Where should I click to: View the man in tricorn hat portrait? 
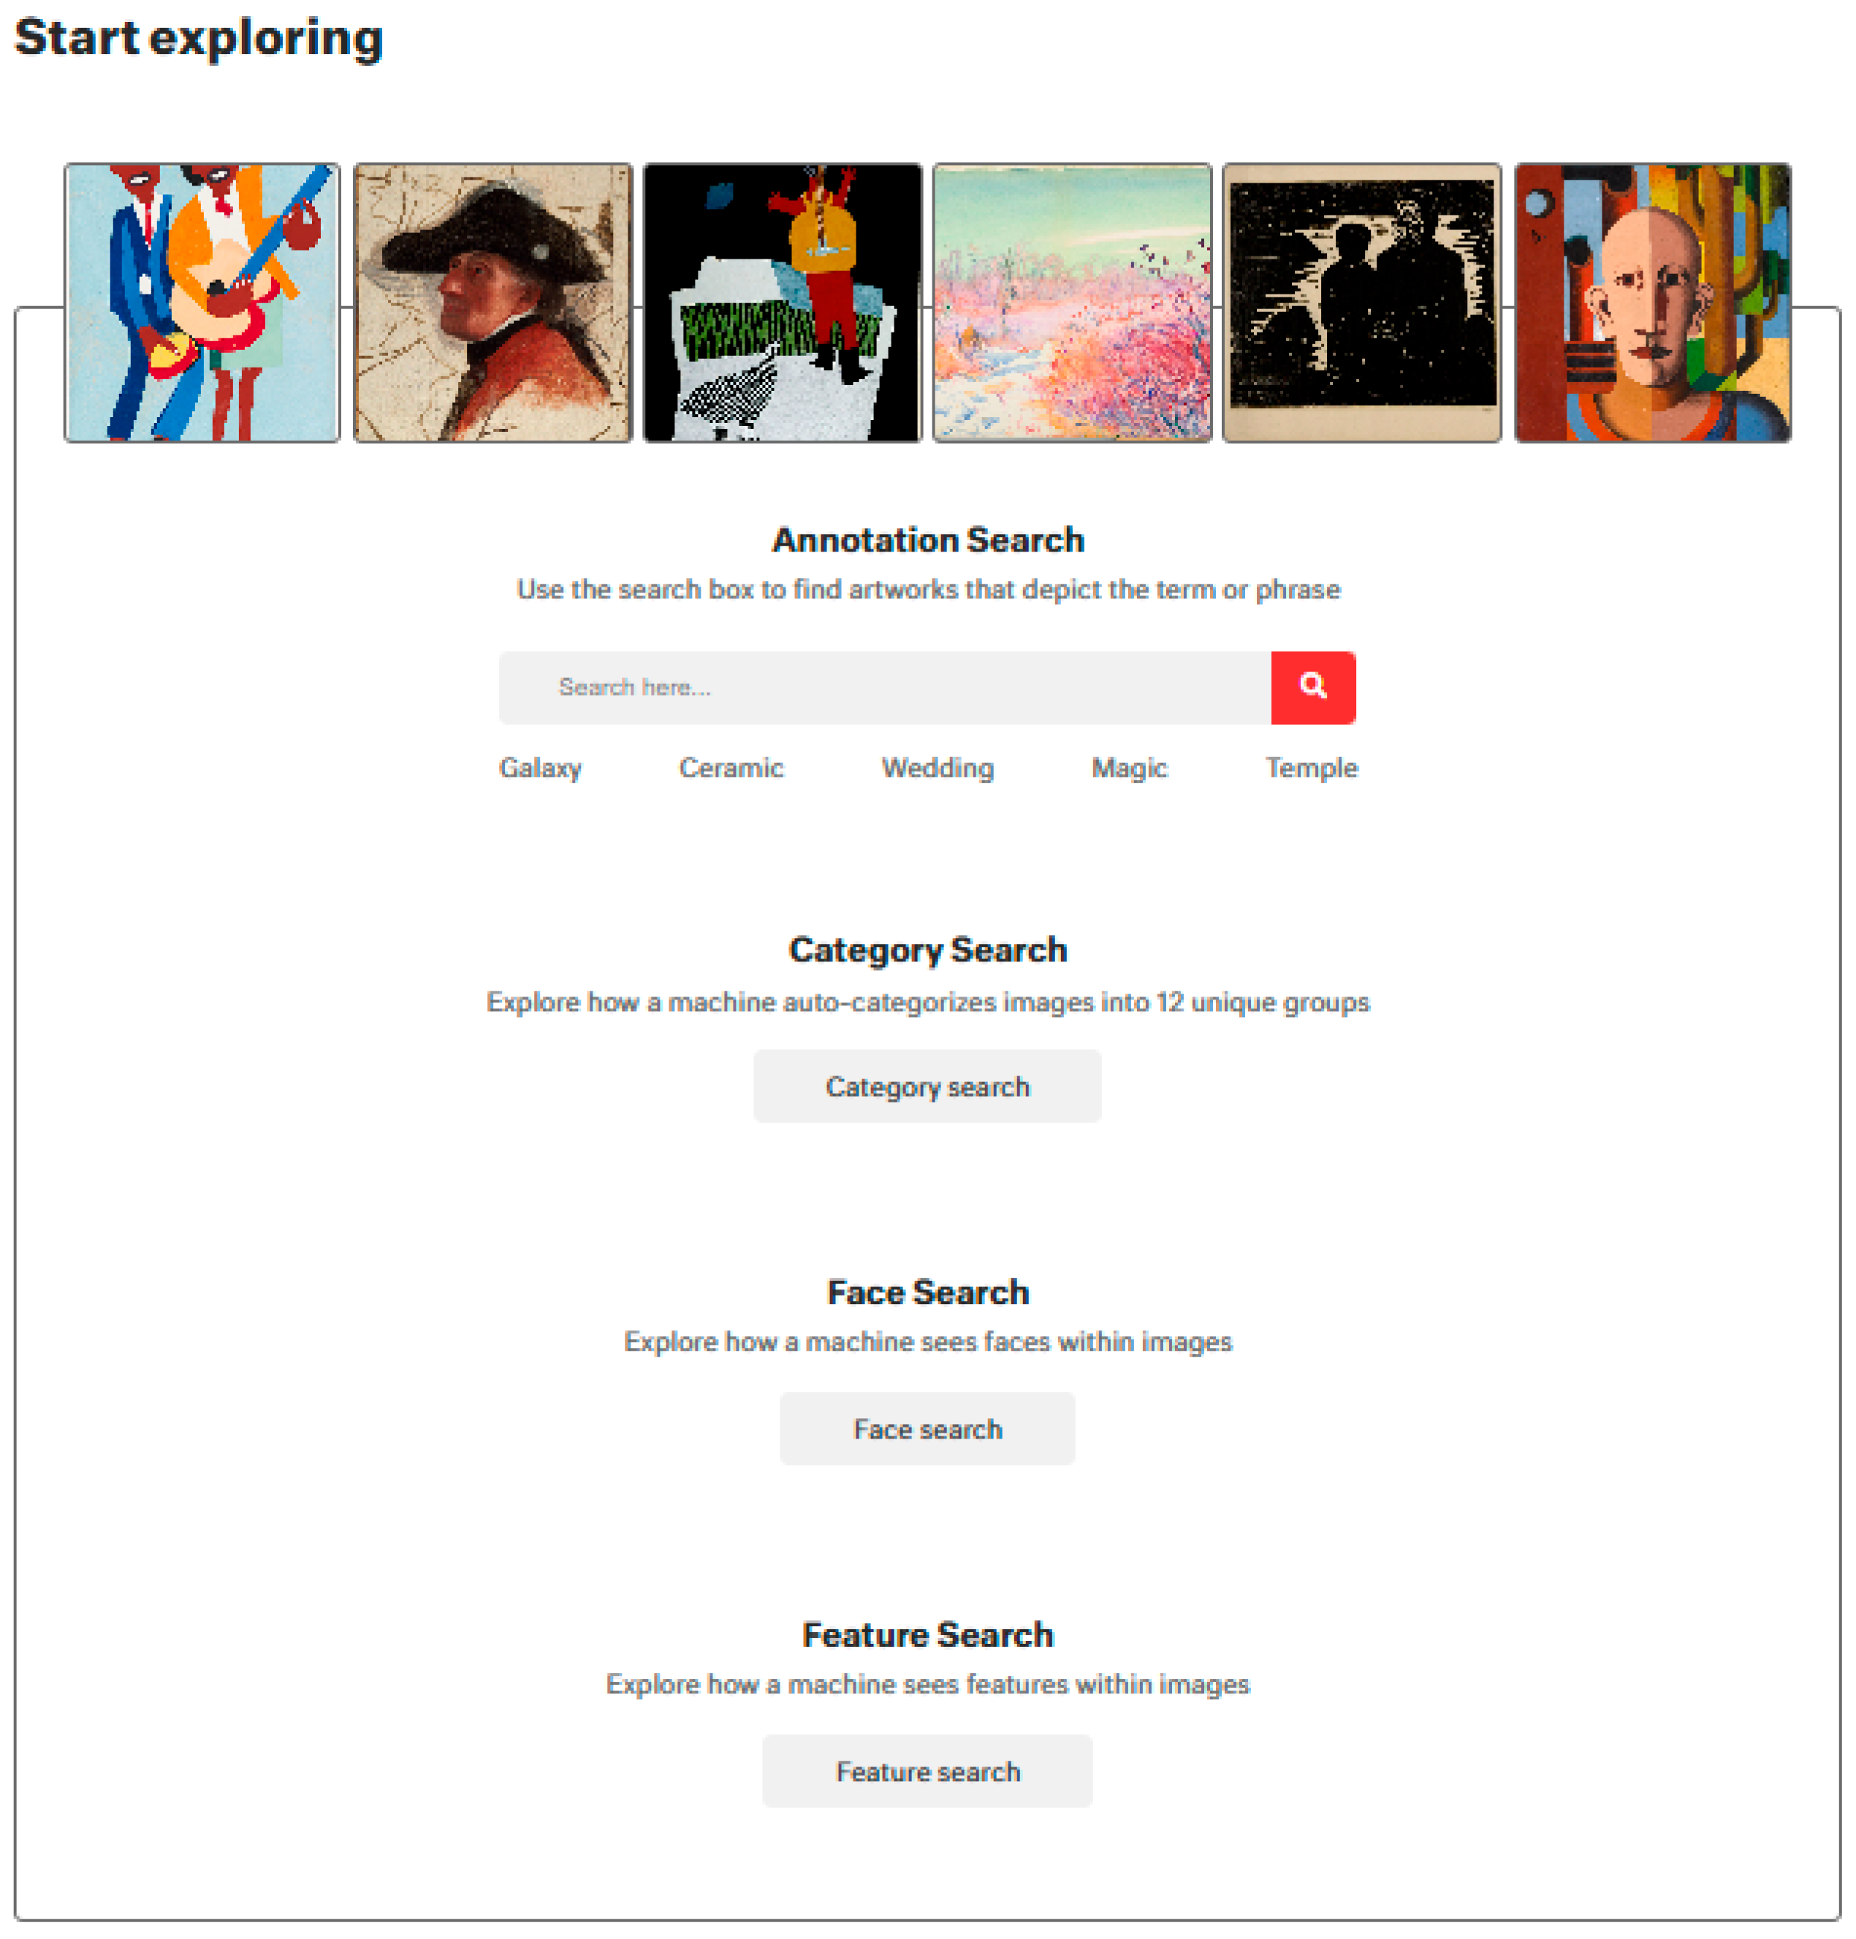click(492, 302)
